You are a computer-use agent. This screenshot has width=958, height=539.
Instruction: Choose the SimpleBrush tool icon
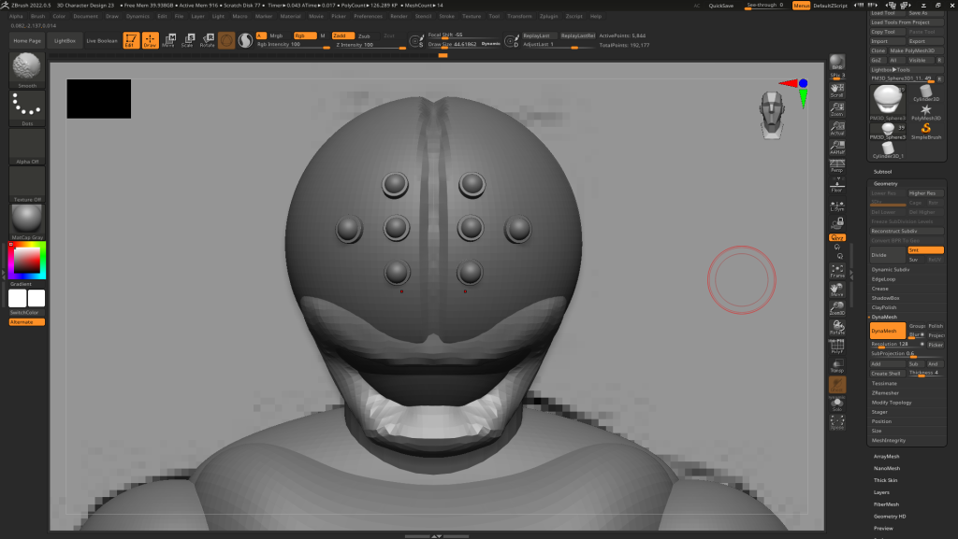tap(926, 129)
